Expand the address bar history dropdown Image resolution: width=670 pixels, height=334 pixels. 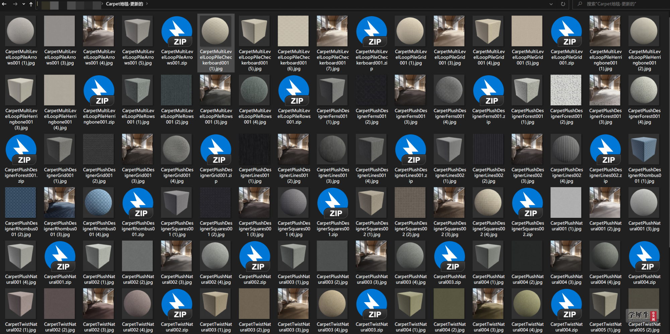point(551,4)
